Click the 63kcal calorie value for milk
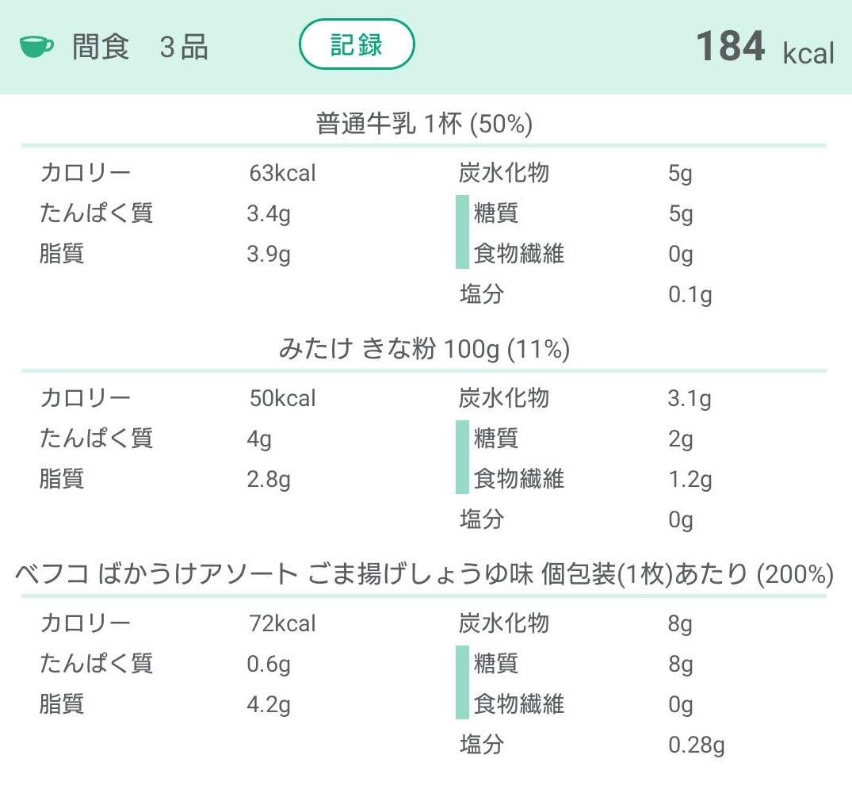852x797 pixels. coord(282,174)
